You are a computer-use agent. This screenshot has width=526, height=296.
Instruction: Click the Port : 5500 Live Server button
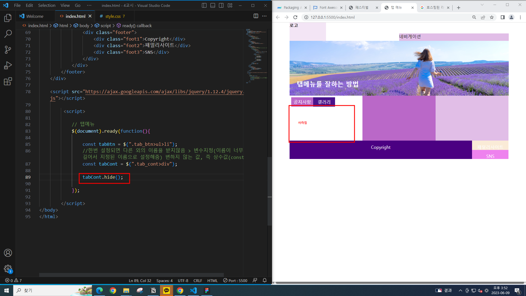point(235,280)
